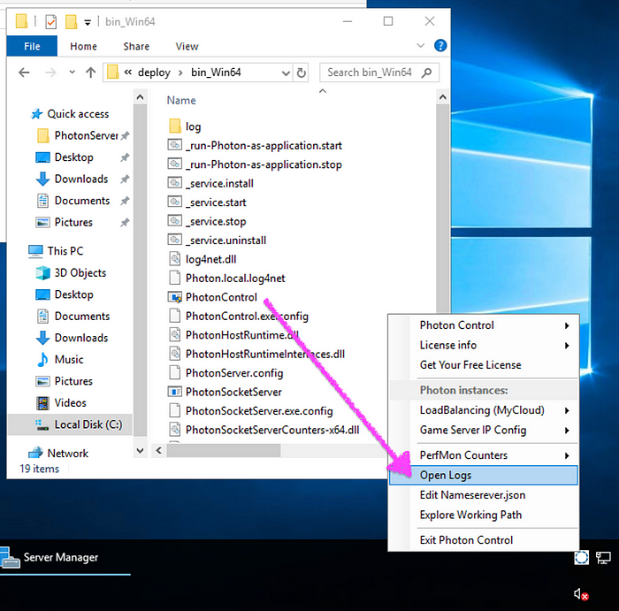Click file list scroll up arrow

[x=443, y=97]
